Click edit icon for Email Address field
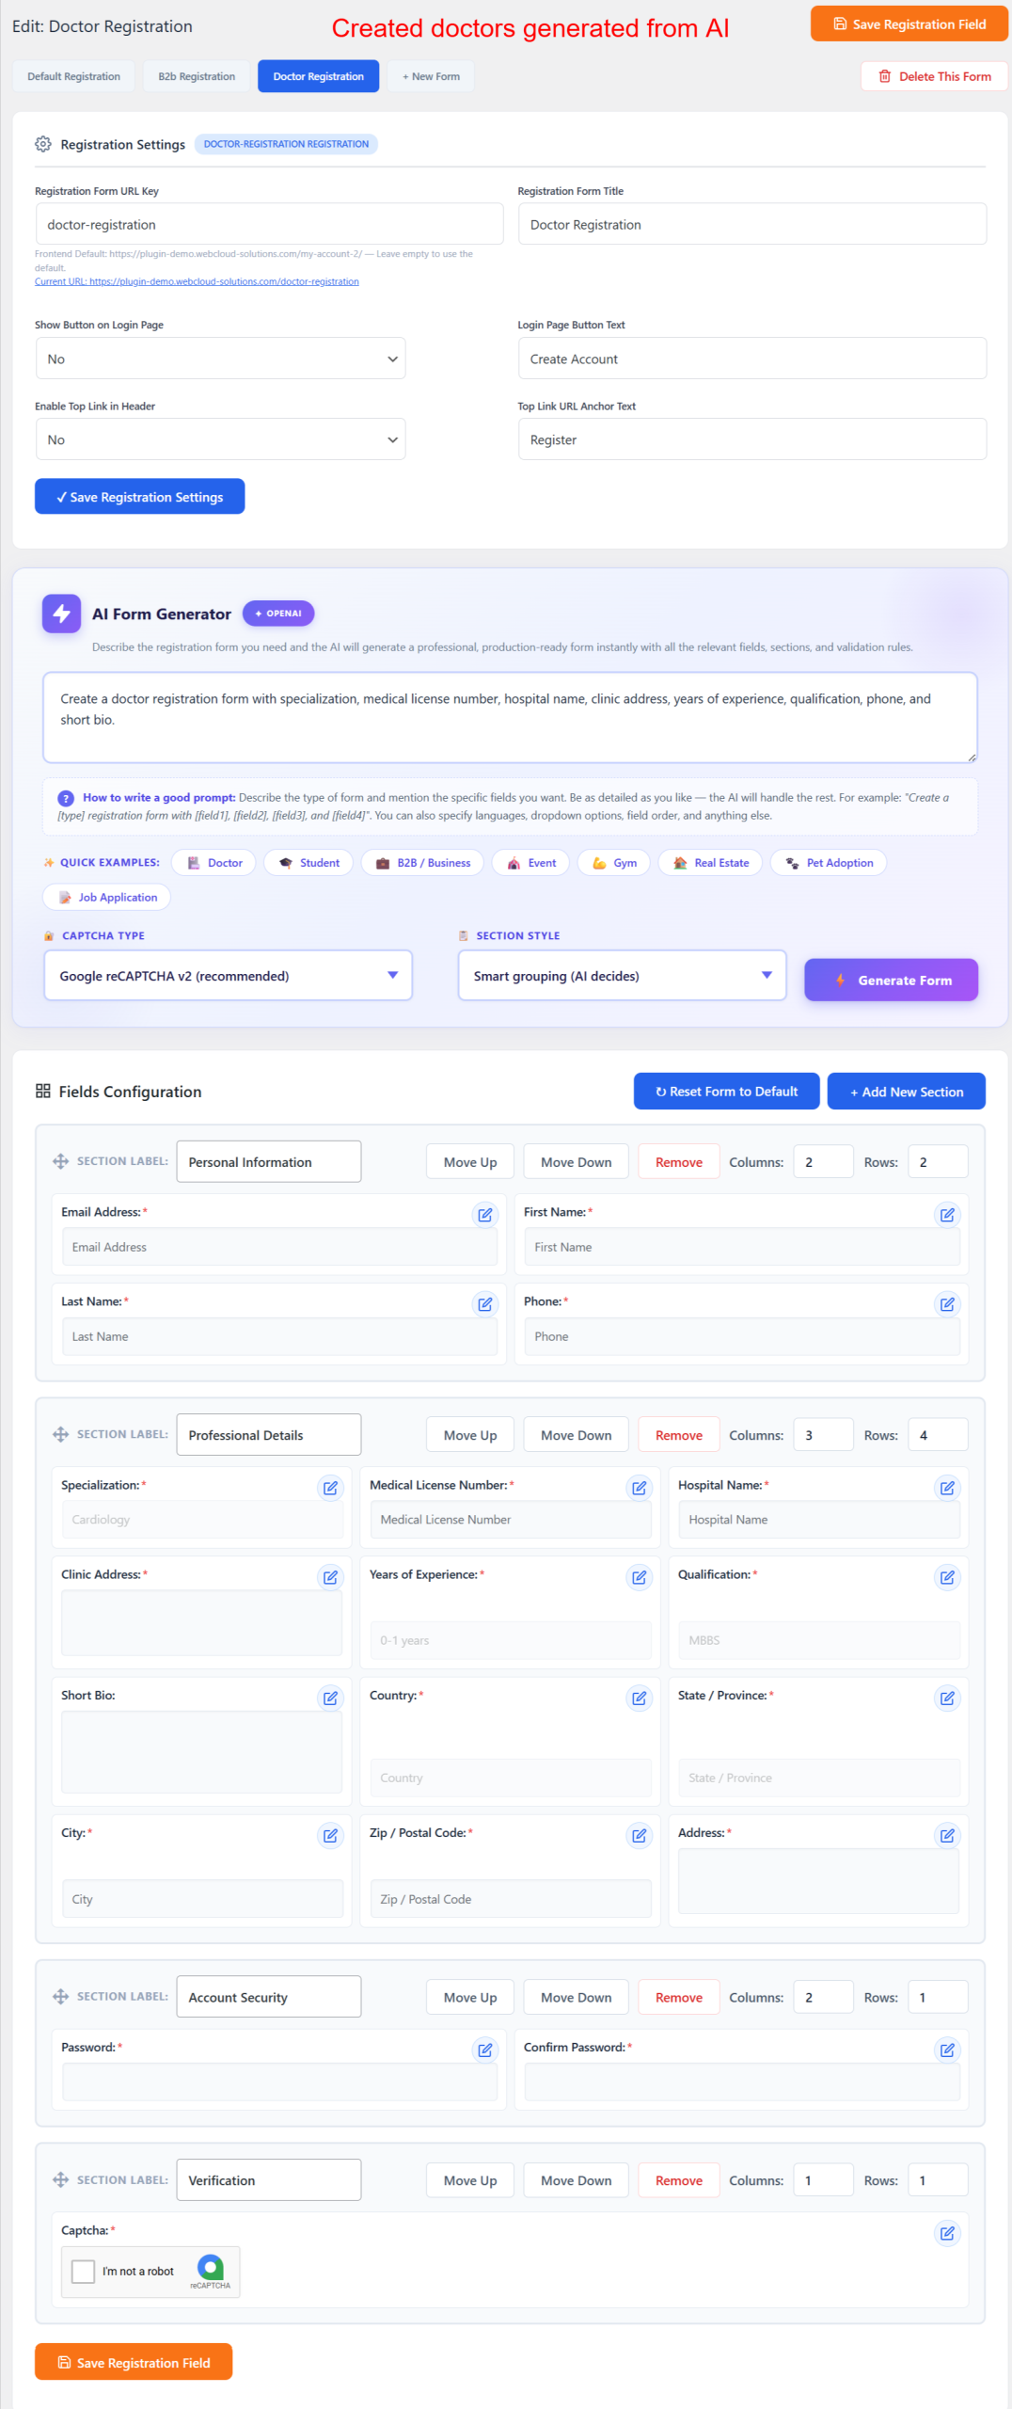This screenshot has width=1012, height=2409. (x=484, y=1215)
